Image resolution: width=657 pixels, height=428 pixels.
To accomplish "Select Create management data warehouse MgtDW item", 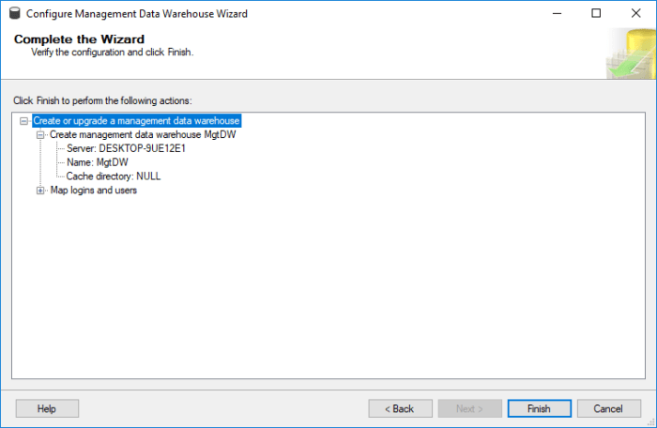I will [143, 135].
